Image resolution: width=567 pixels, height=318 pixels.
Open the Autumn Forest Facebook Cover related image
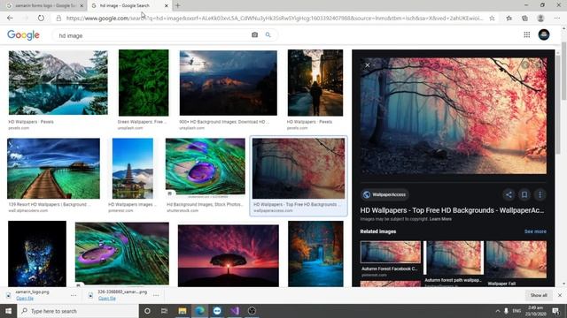[x=391, y=253]
